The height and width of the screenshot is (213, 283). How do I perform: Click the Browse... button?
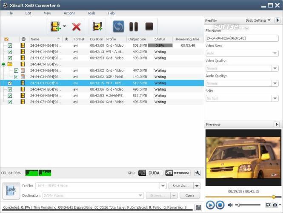coord(158,195)
